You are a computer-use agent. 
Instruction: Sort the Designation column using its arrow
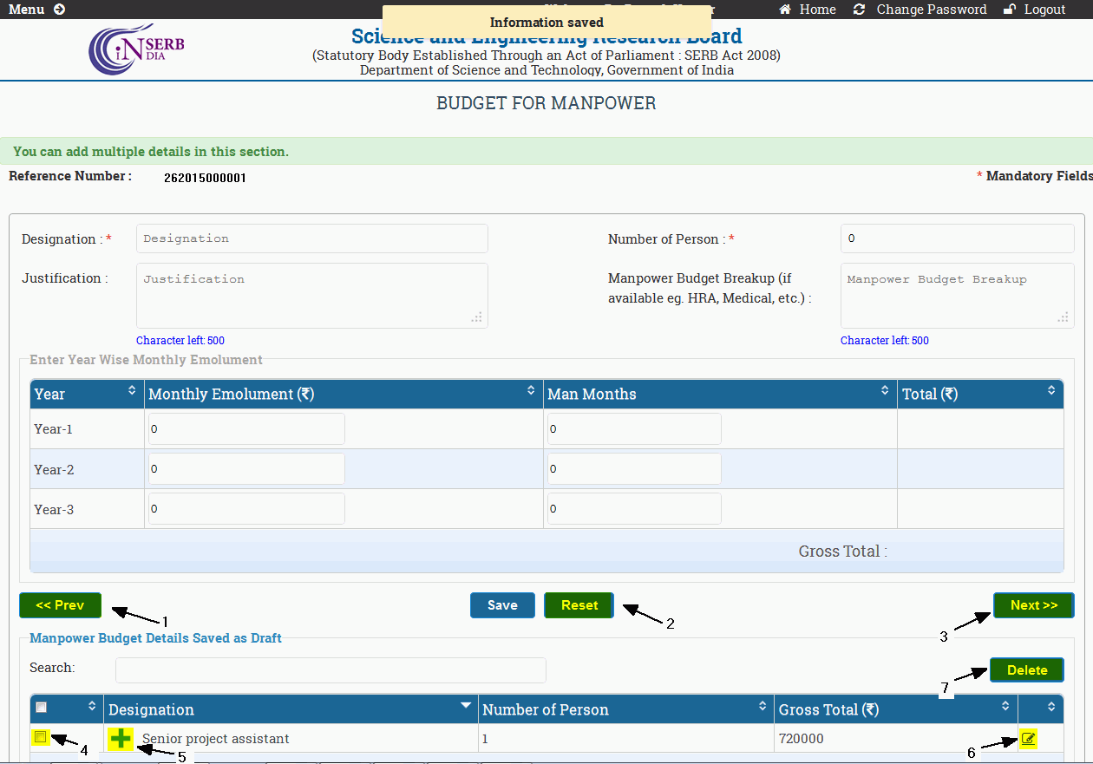point(467,705)
